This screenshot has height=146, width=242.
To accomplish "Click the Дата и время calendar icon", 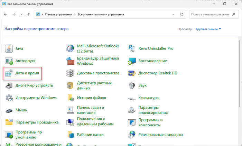I will 9,73.
